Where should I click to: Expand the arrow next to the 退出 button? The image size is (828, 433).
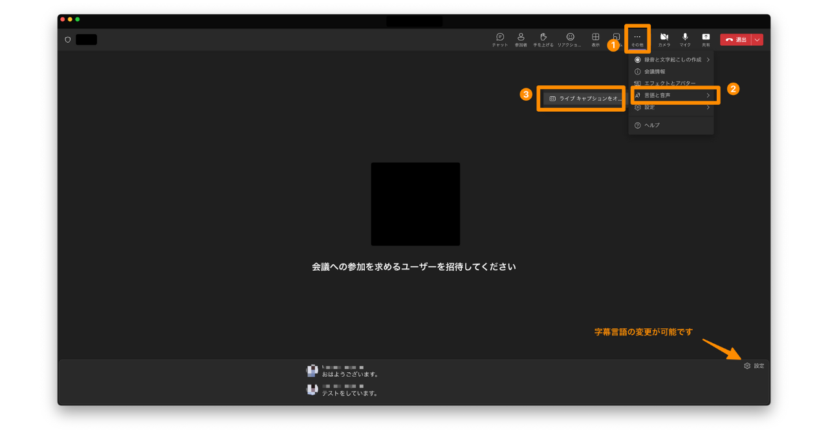(x=757, y=39)
